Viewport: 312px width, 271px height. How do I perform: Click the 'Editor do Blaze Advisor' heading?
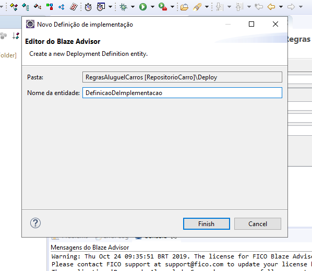63,41
